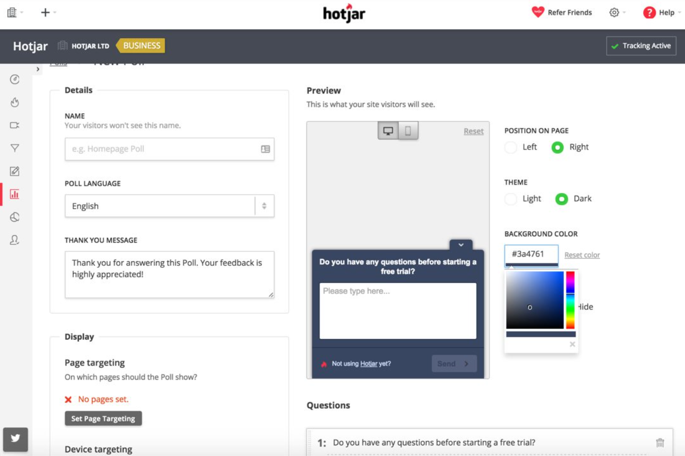
Task: Open Funnels sidebar icon
Action: (15, 148)
